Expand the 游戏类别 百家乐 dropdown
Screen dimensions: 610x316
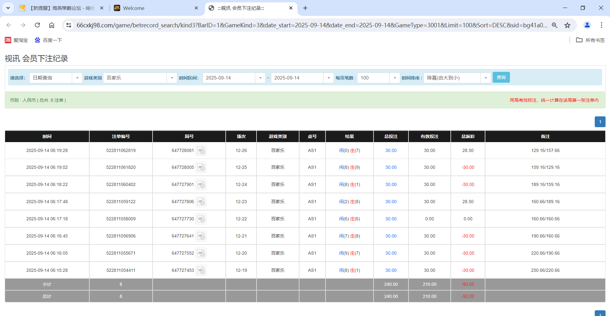[172, 78]
